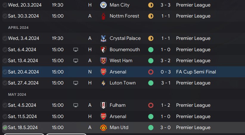Click the West Ham crest icon
245x135 pixels.
(x=103, y=61)
